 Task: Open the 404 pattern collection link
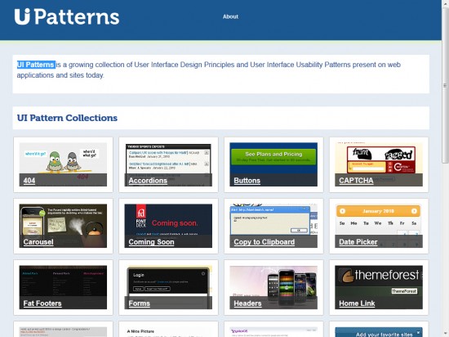pyautogui.click(x=29, y=181)
